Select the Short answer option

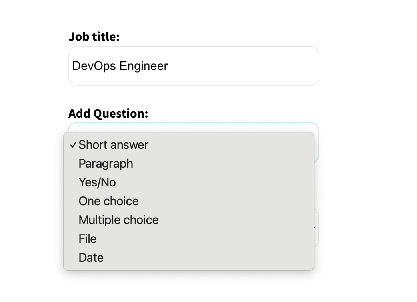tap(113, 145)
